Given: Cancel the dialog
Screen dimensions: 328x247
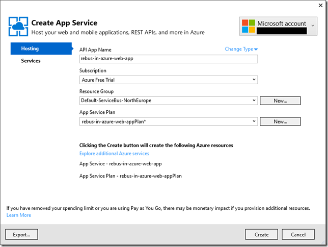Looking at the screenshot, I should pyautogui.click(x=298, y=234).
